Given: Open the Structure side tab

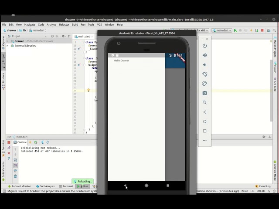Looking at the screenshot, I should coord(3,81).
